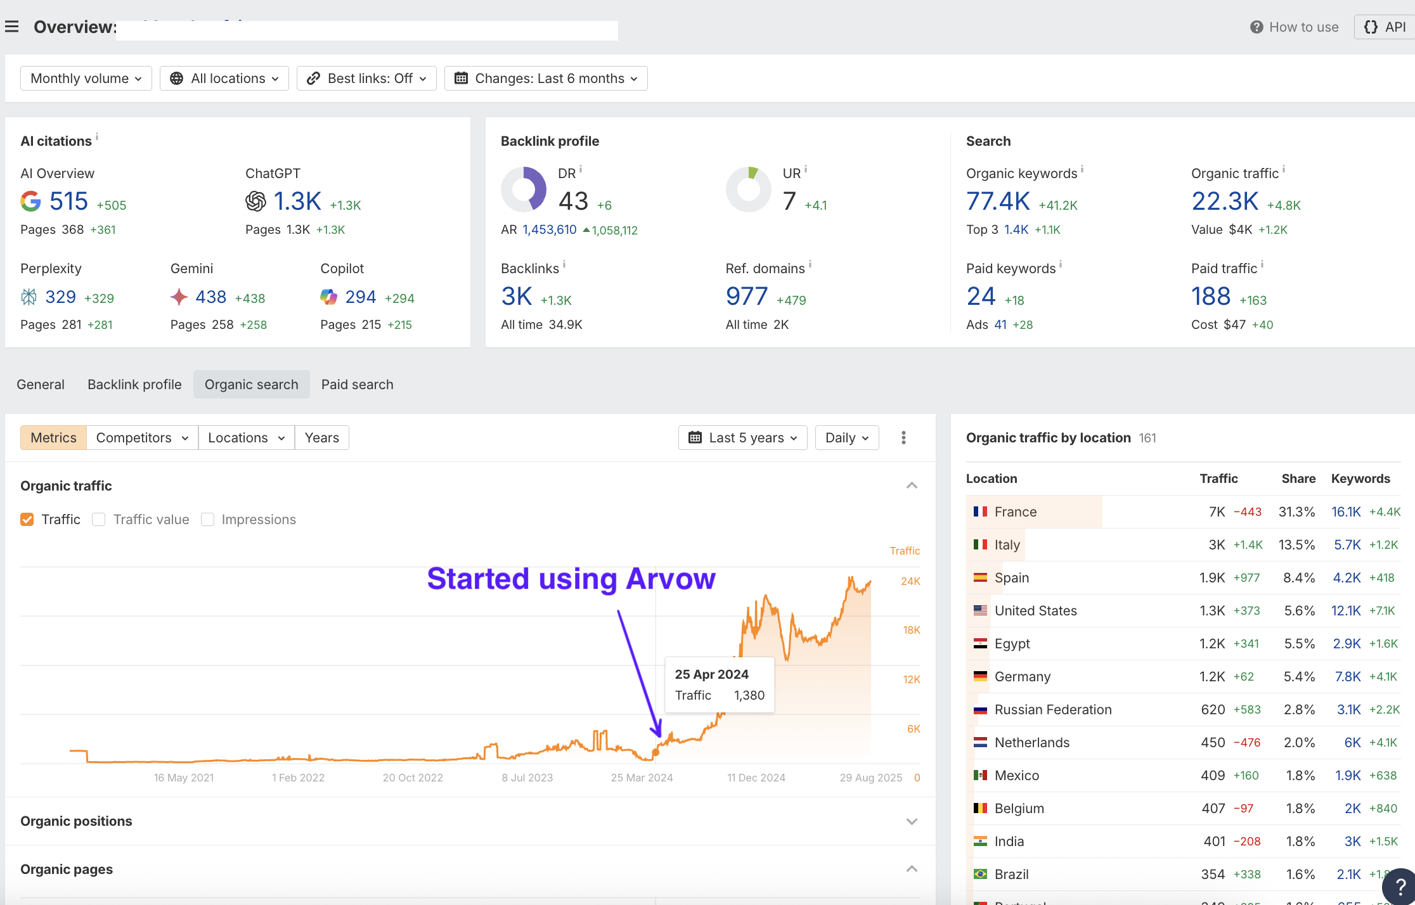The image size is (1415, 905).
Task: Click the AI citations info icon
Action: pyautogui.click(x=97, y=136)
